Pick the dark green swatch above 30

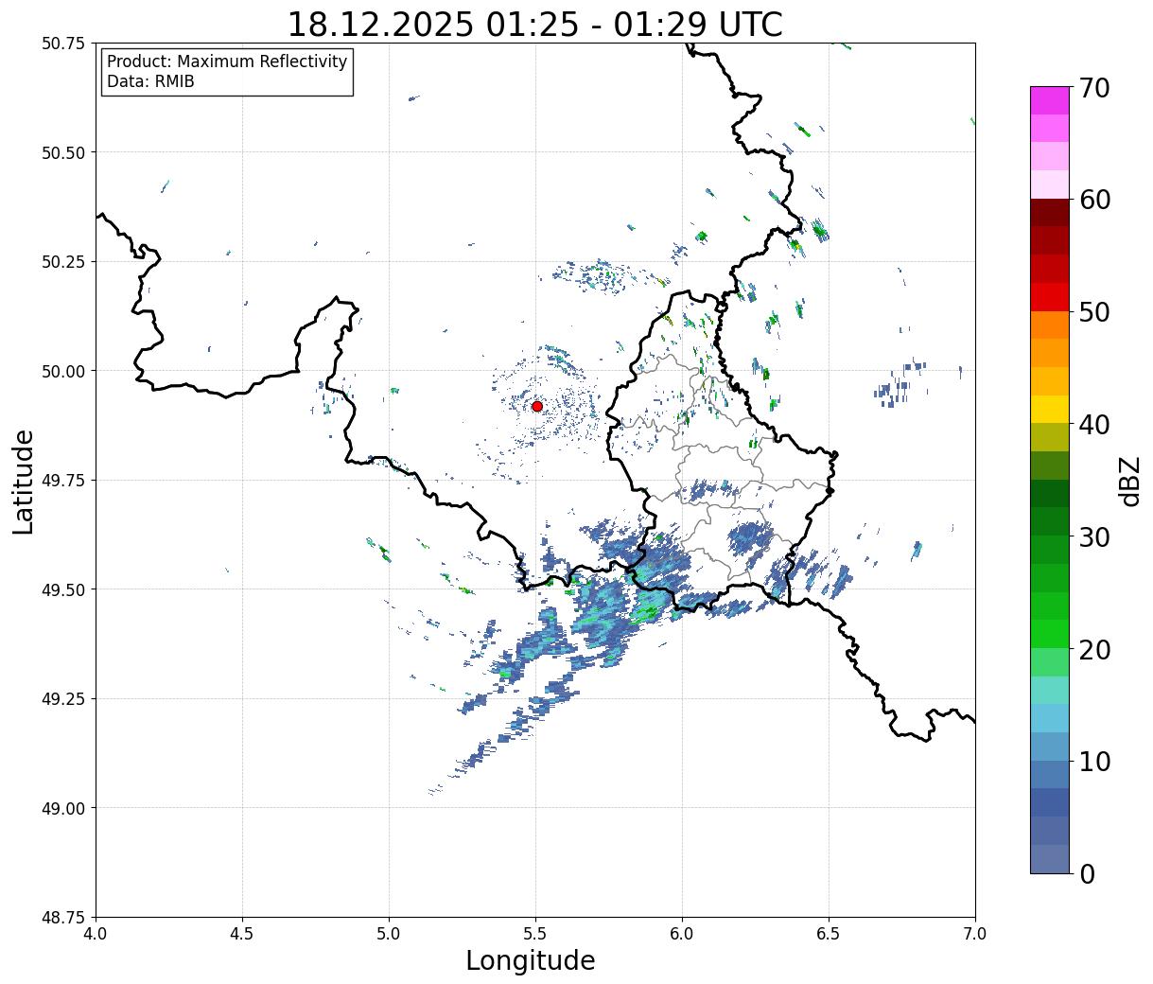(1050, 494)
